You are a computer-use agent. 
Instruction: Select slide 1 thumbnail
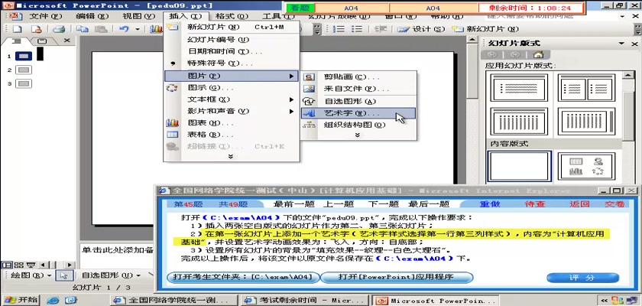24,56
